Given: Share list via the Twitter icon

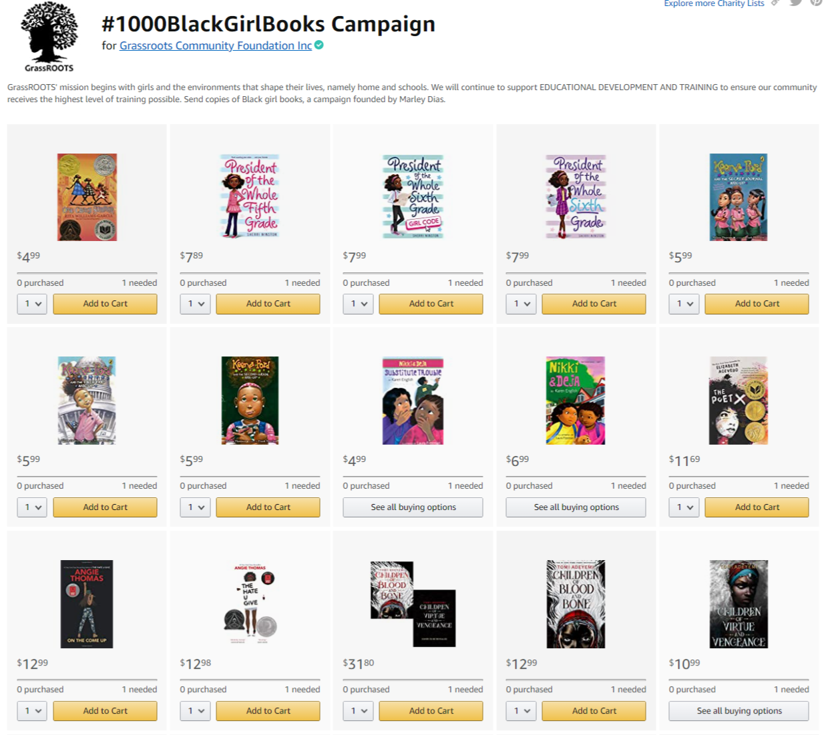Looking at the screenshot, I should click(x=795, y=2).
